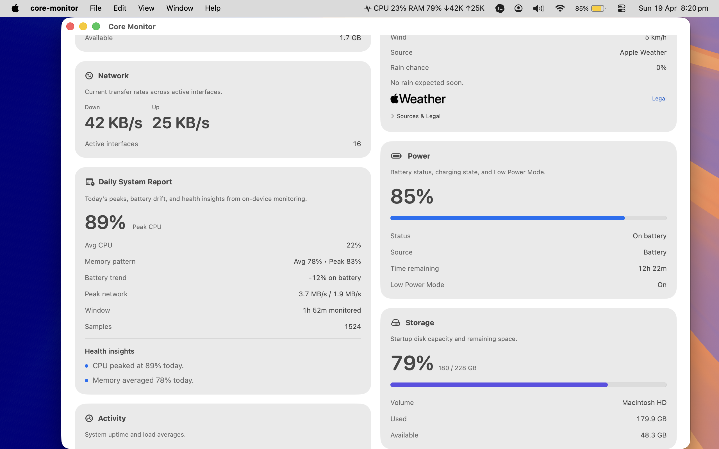Open the Apple menu
Viewport: 719px width, 449px height.
pyautogui.click(x=15, y=8)
